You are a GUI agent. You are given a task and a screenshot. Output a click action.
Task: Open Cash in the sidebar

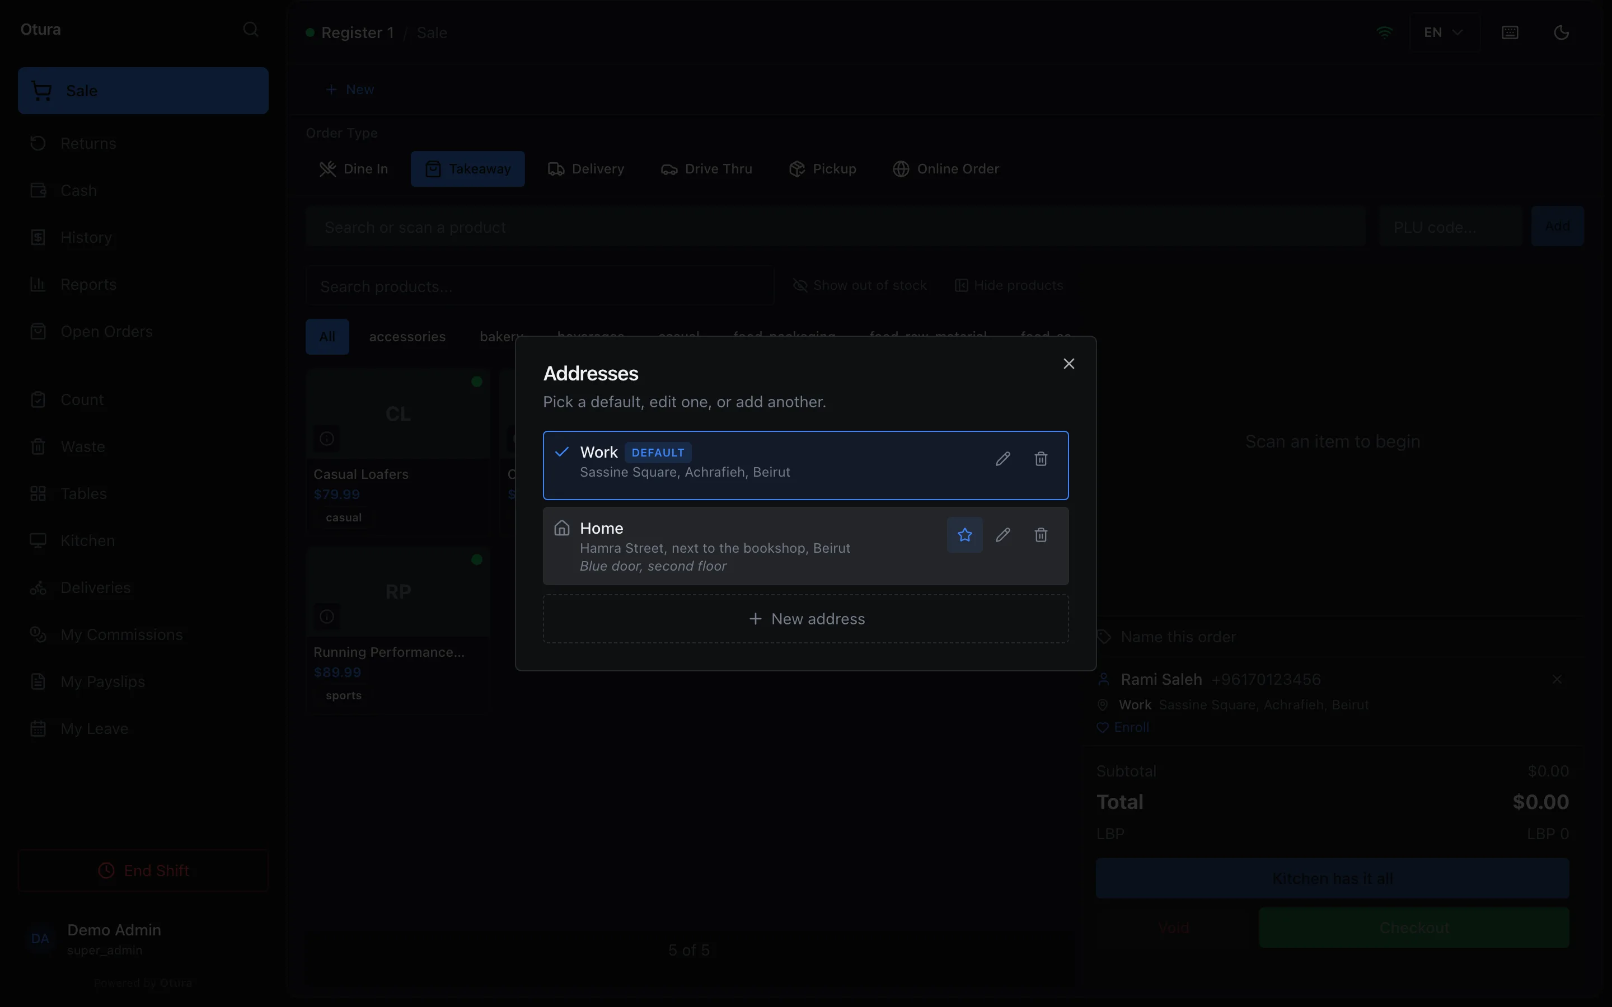(143, 190)
